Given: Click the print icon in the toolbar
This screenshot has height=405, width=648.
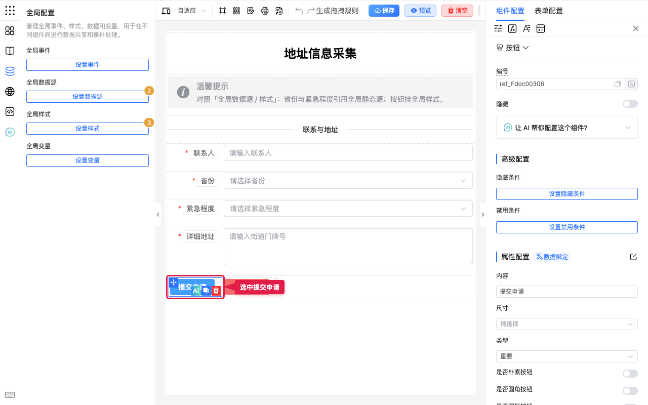Looking at the screenshot, I should pyautogui.click(x=265, y=11).
